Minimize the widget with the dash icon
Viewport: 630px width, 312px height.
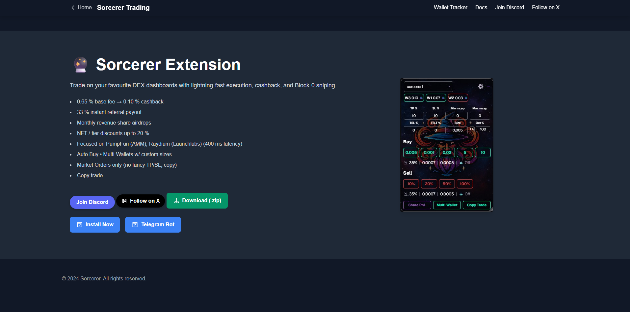(x=488, y=87)
